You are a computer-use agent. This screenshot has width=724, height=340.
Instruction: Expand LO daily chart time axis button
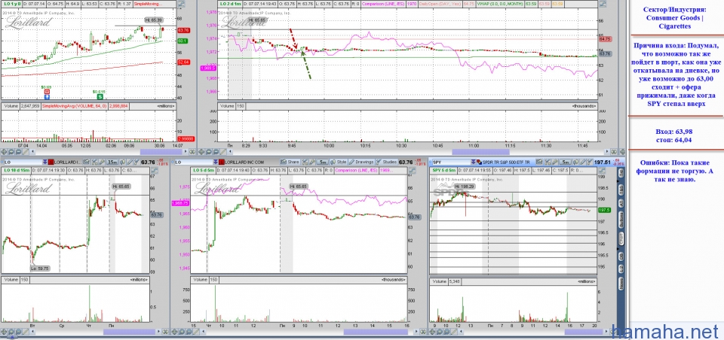[x=192, y=152]
